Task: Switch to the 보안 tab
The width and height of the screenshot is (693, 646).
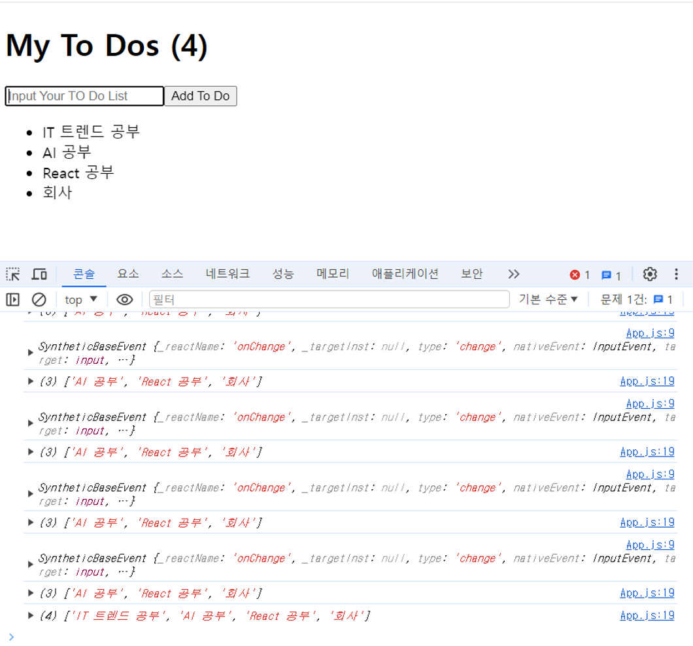Action: tap(471, 274)
